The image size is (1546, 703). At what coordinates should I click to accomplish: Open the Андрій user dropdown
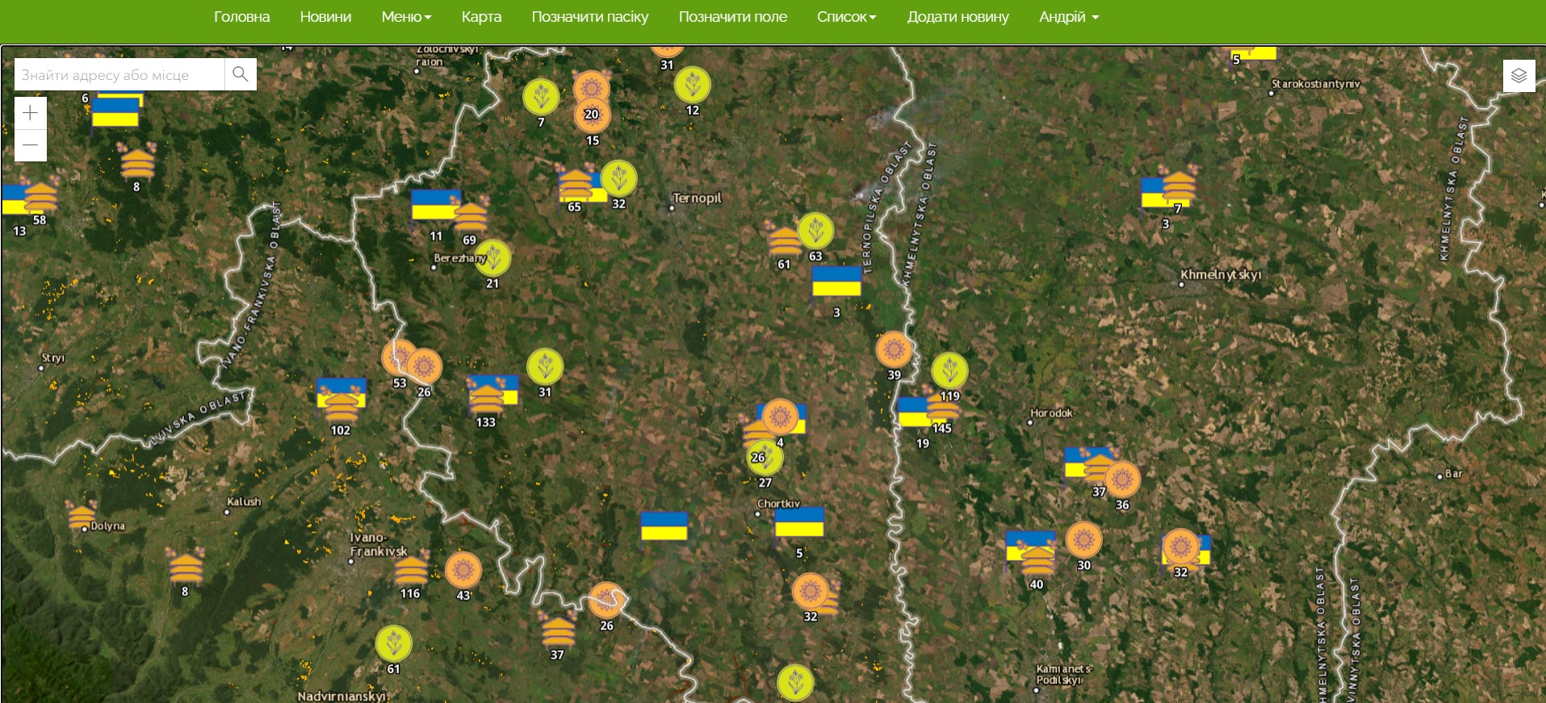tap(1069, 17)
